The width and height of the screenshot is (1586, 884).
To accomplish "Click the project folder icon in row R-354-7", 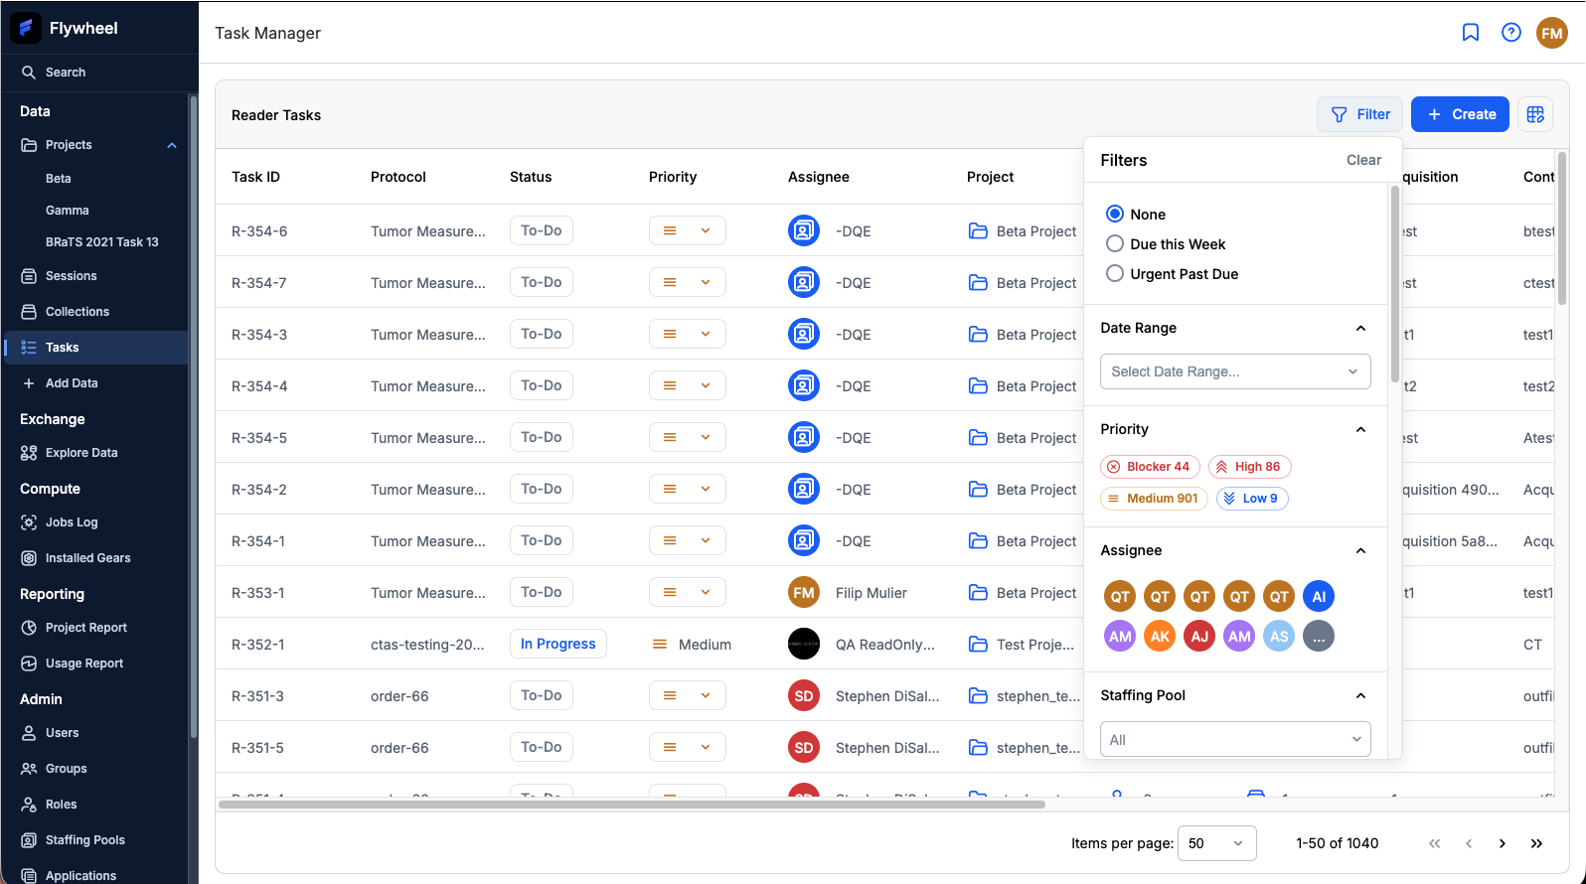I will [x=978, y=283].
